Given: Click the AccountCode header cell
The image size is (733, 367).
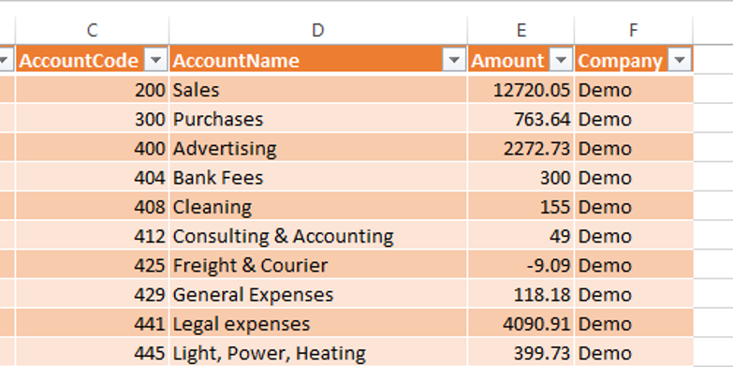Looking at the screenshot, I should pyautogui.click(x=92, y=60).
